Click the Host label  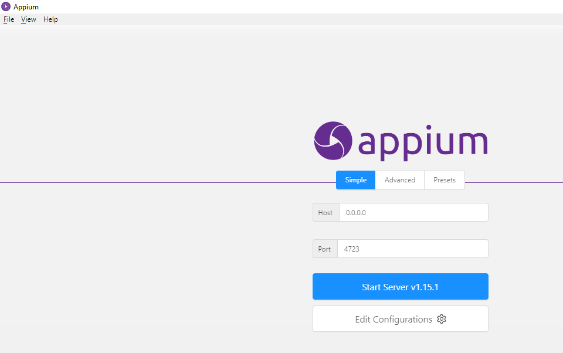(325, 213)
